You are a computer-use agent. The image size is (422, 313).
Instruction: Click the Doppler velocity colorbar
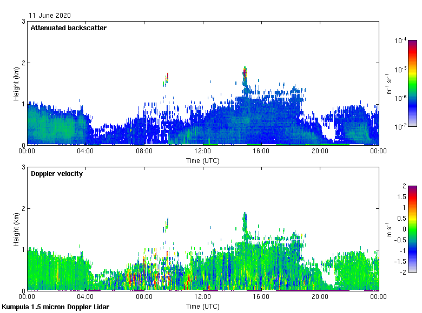click(412, 229)
